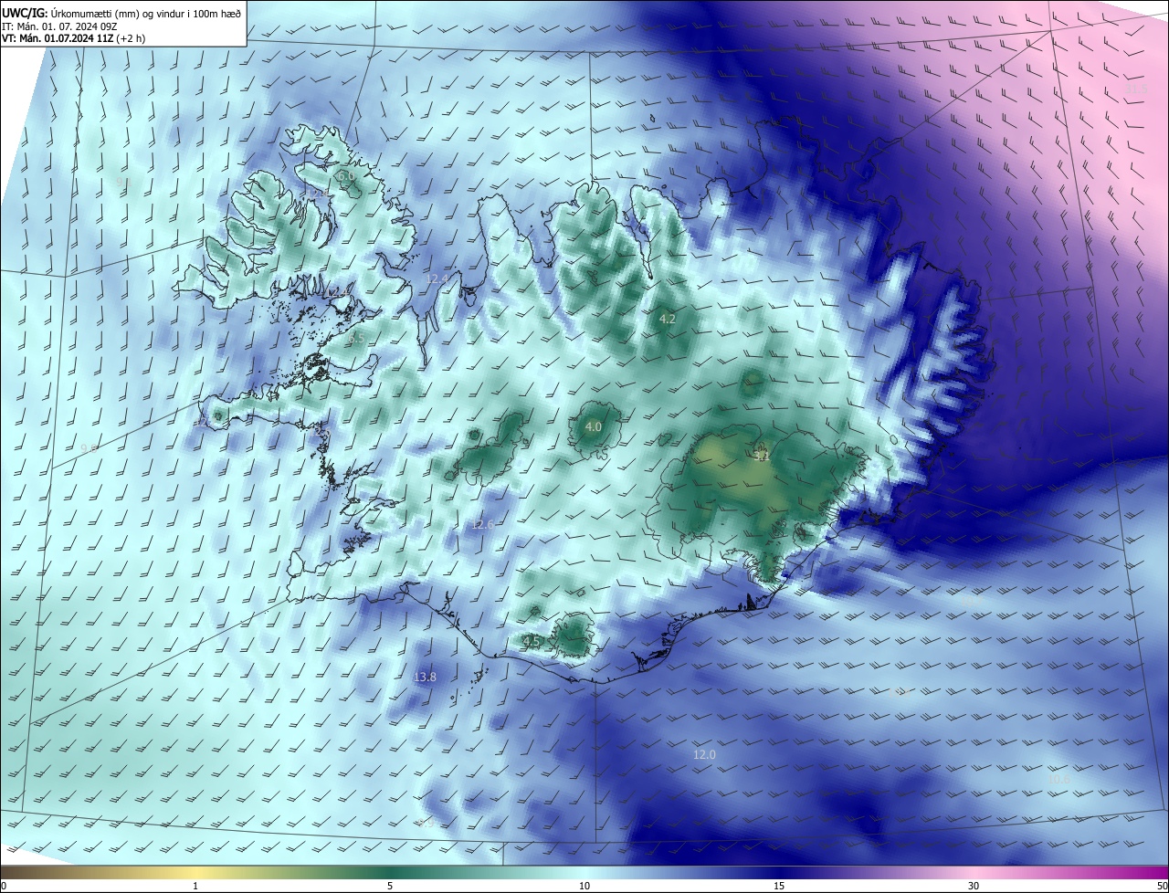Click the 4.5 value label near the south coast
1169x893 pixels.
pyautogui.click(x=532, y=642)
